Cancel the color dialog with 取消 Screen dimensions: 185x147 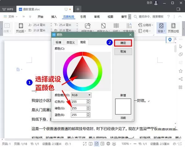pos(123,51)
